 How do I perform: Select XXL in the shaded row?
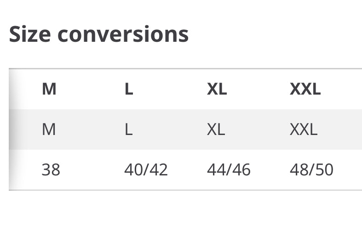(304, 129)
